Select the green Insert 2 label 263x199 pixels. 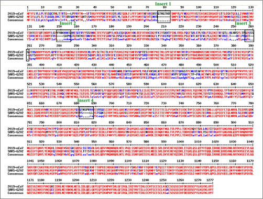pos(68,23)
